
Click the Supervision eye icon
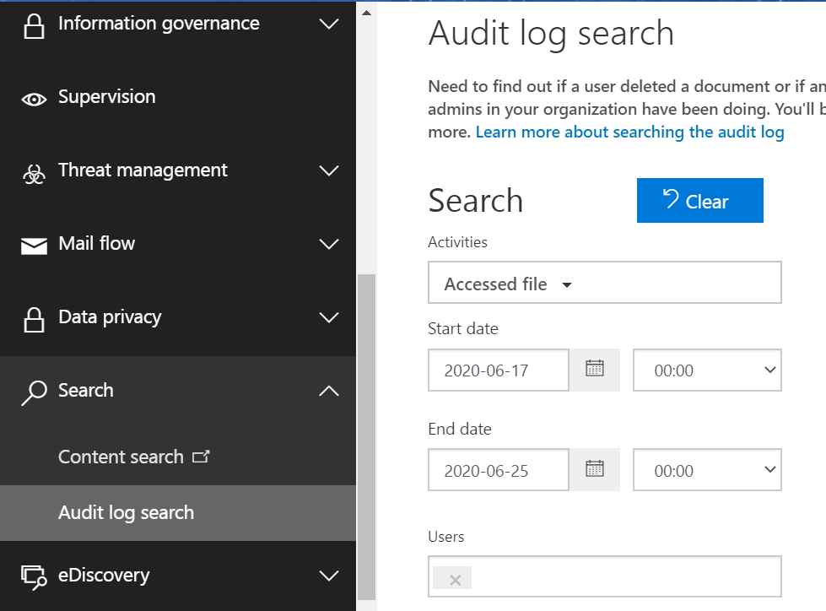(x=34, y=99)
